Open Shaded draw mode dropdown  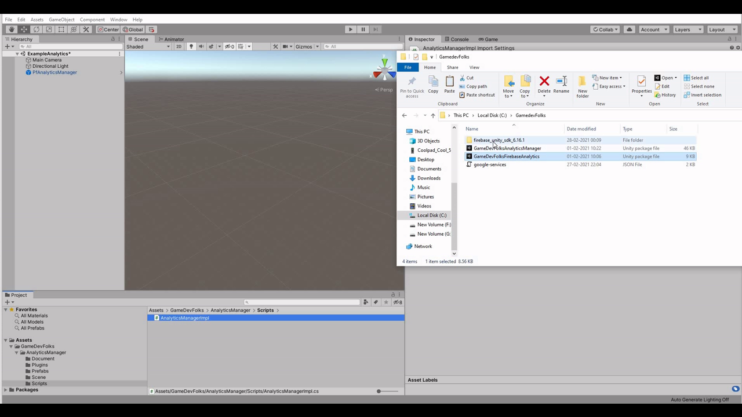(148, 46)
